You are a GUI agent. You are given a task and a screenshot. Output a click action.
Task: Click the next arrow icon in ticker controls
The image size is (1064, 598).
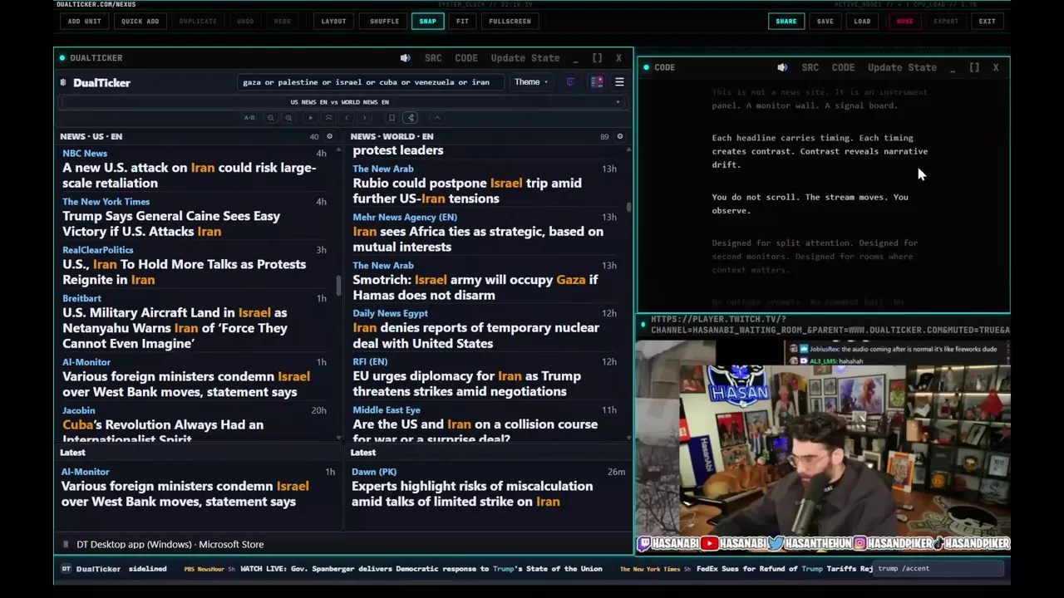click(x=364, y=118)
